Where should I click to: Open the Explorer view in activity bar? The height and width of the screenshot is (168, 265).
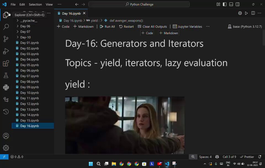point(6,15)
